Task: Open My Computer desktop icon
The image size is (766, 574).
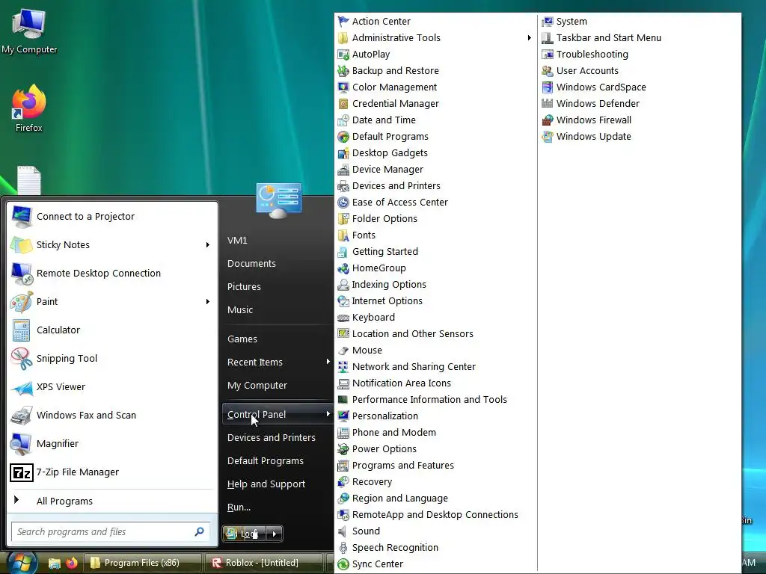Action: [x=29, y=31]
